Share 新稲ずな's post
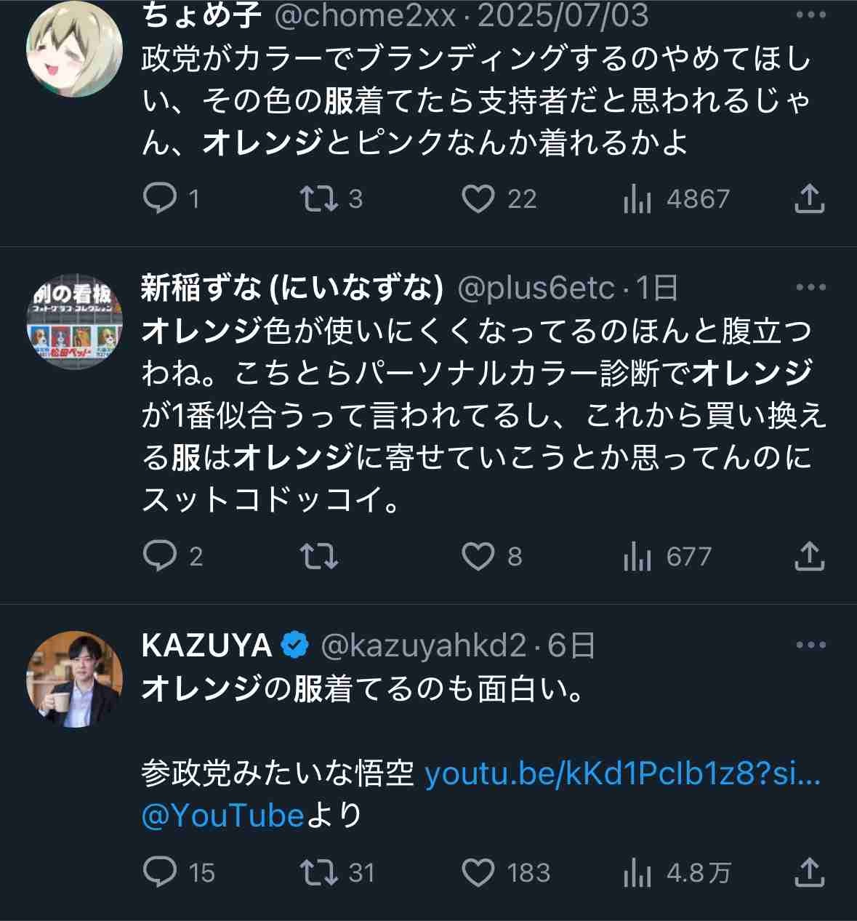The height and width of the screenshot is (921, 857). 809,556
